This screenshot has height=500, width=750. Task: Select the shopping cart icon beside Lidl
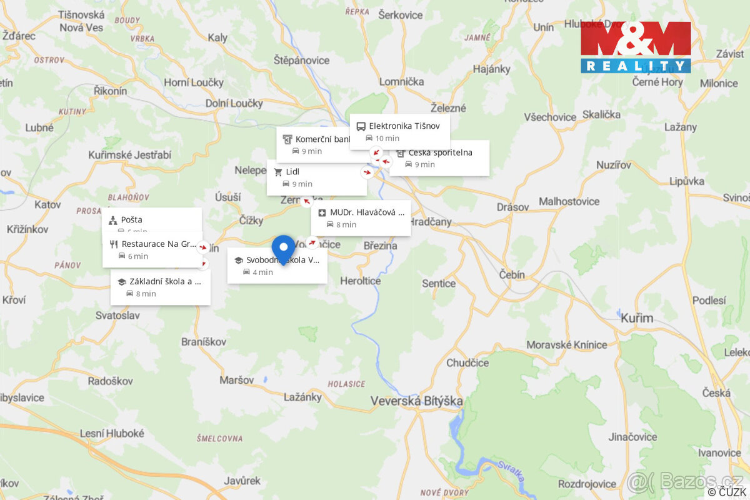(280, 171)
